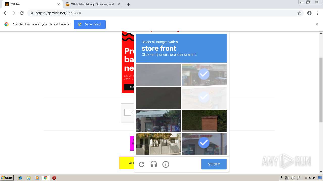Switch to the VPNhub for Privacy tab

(x=93, y=4)
